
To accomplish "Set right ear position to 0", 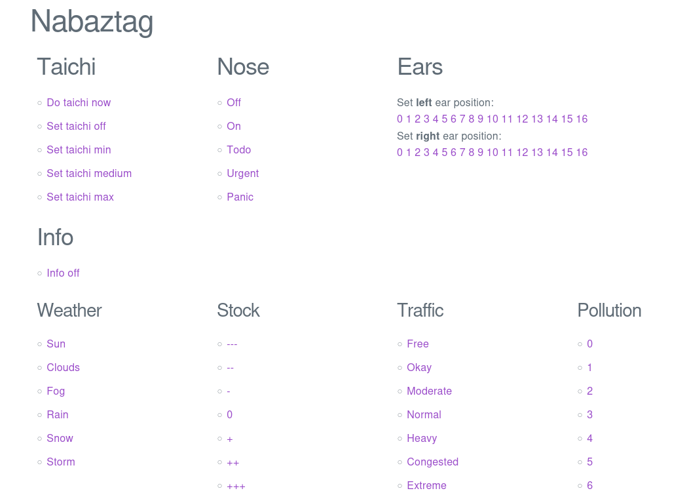I will pyautogui.click(x=400, y=152).
